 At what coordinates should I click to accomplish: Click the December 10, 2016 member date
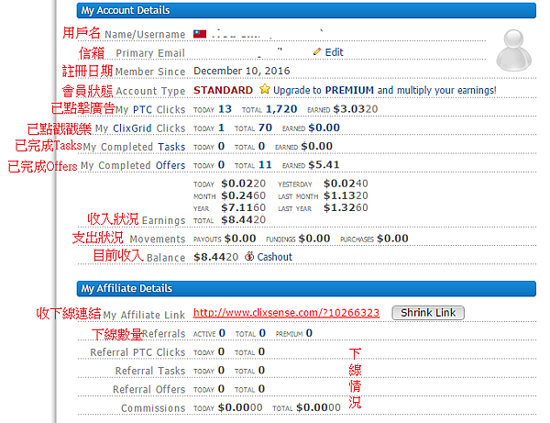click(x=242, y=71)
